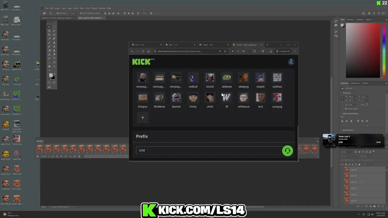Select the Crop tool
Screen dimensions: 388x218
[49, 35]
